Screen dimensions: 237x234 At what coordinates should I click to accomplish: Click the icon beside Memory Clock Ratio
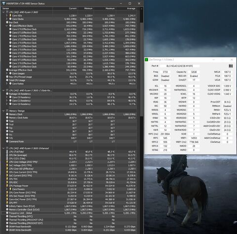[7, 118]
